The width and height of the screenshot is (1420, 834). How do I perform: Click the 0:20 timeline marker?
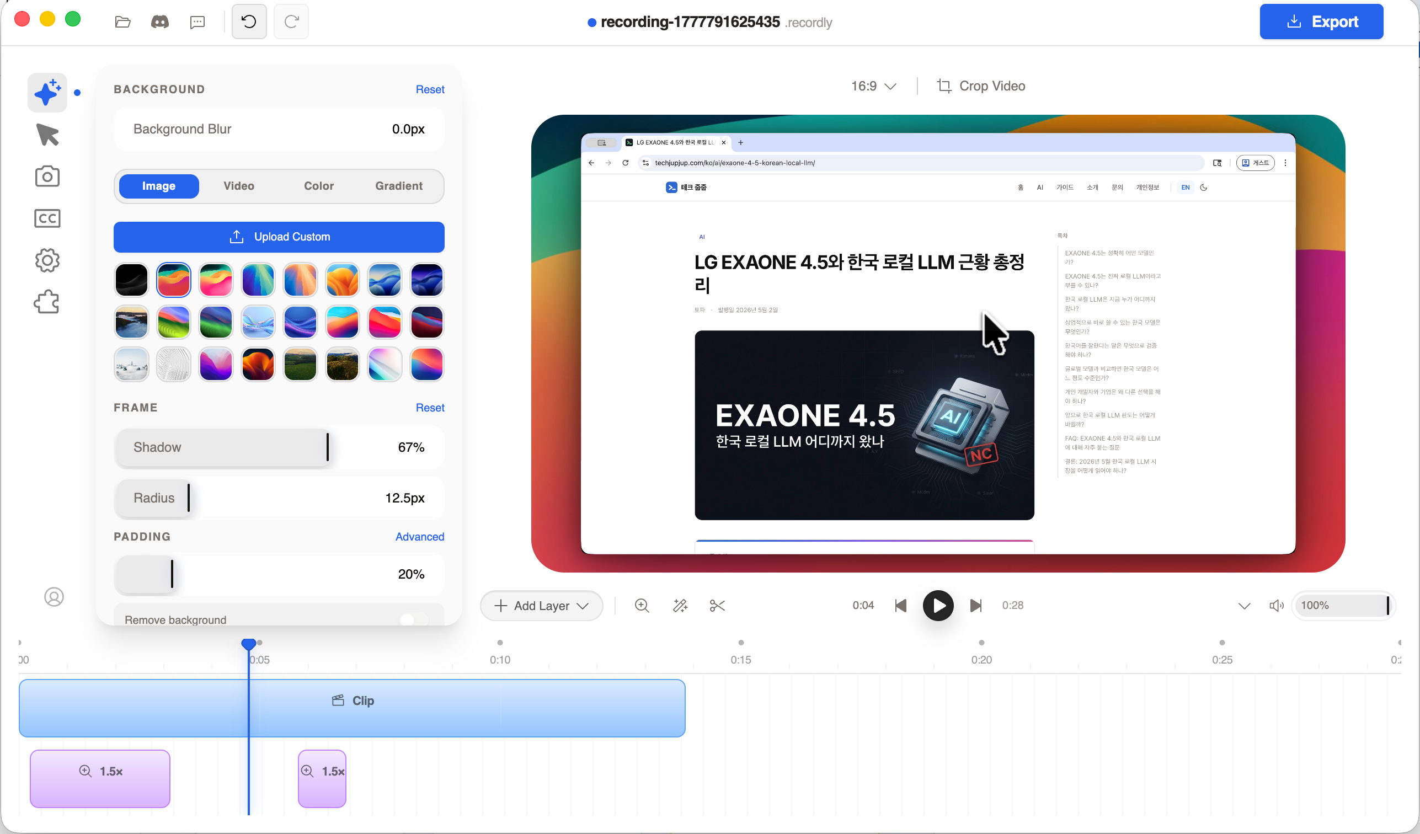[x=981, y=660]
